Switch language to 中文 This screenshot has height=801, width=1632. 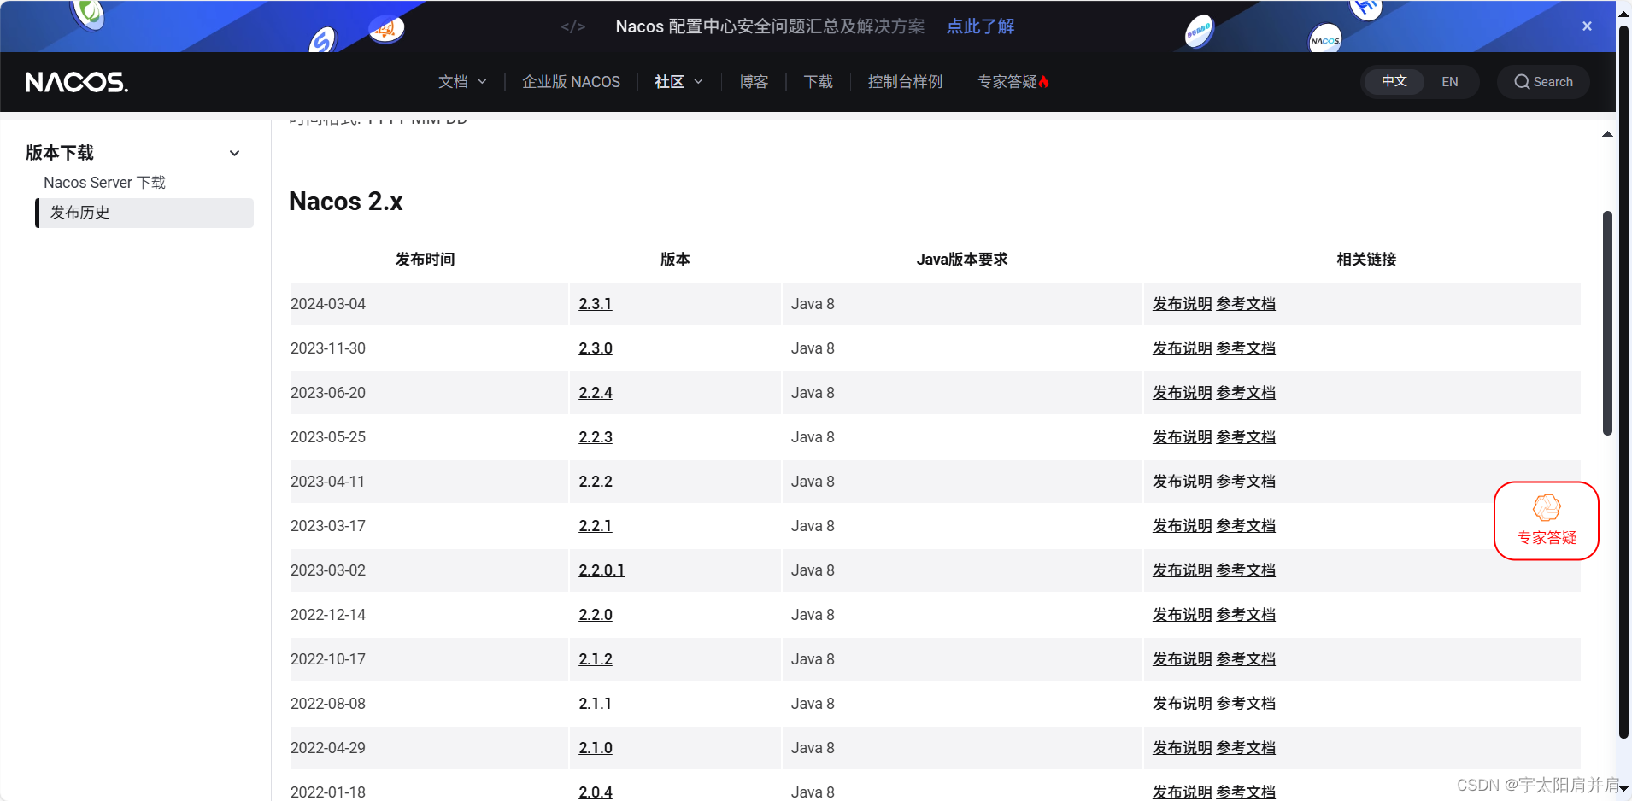tap(1394, 81)
